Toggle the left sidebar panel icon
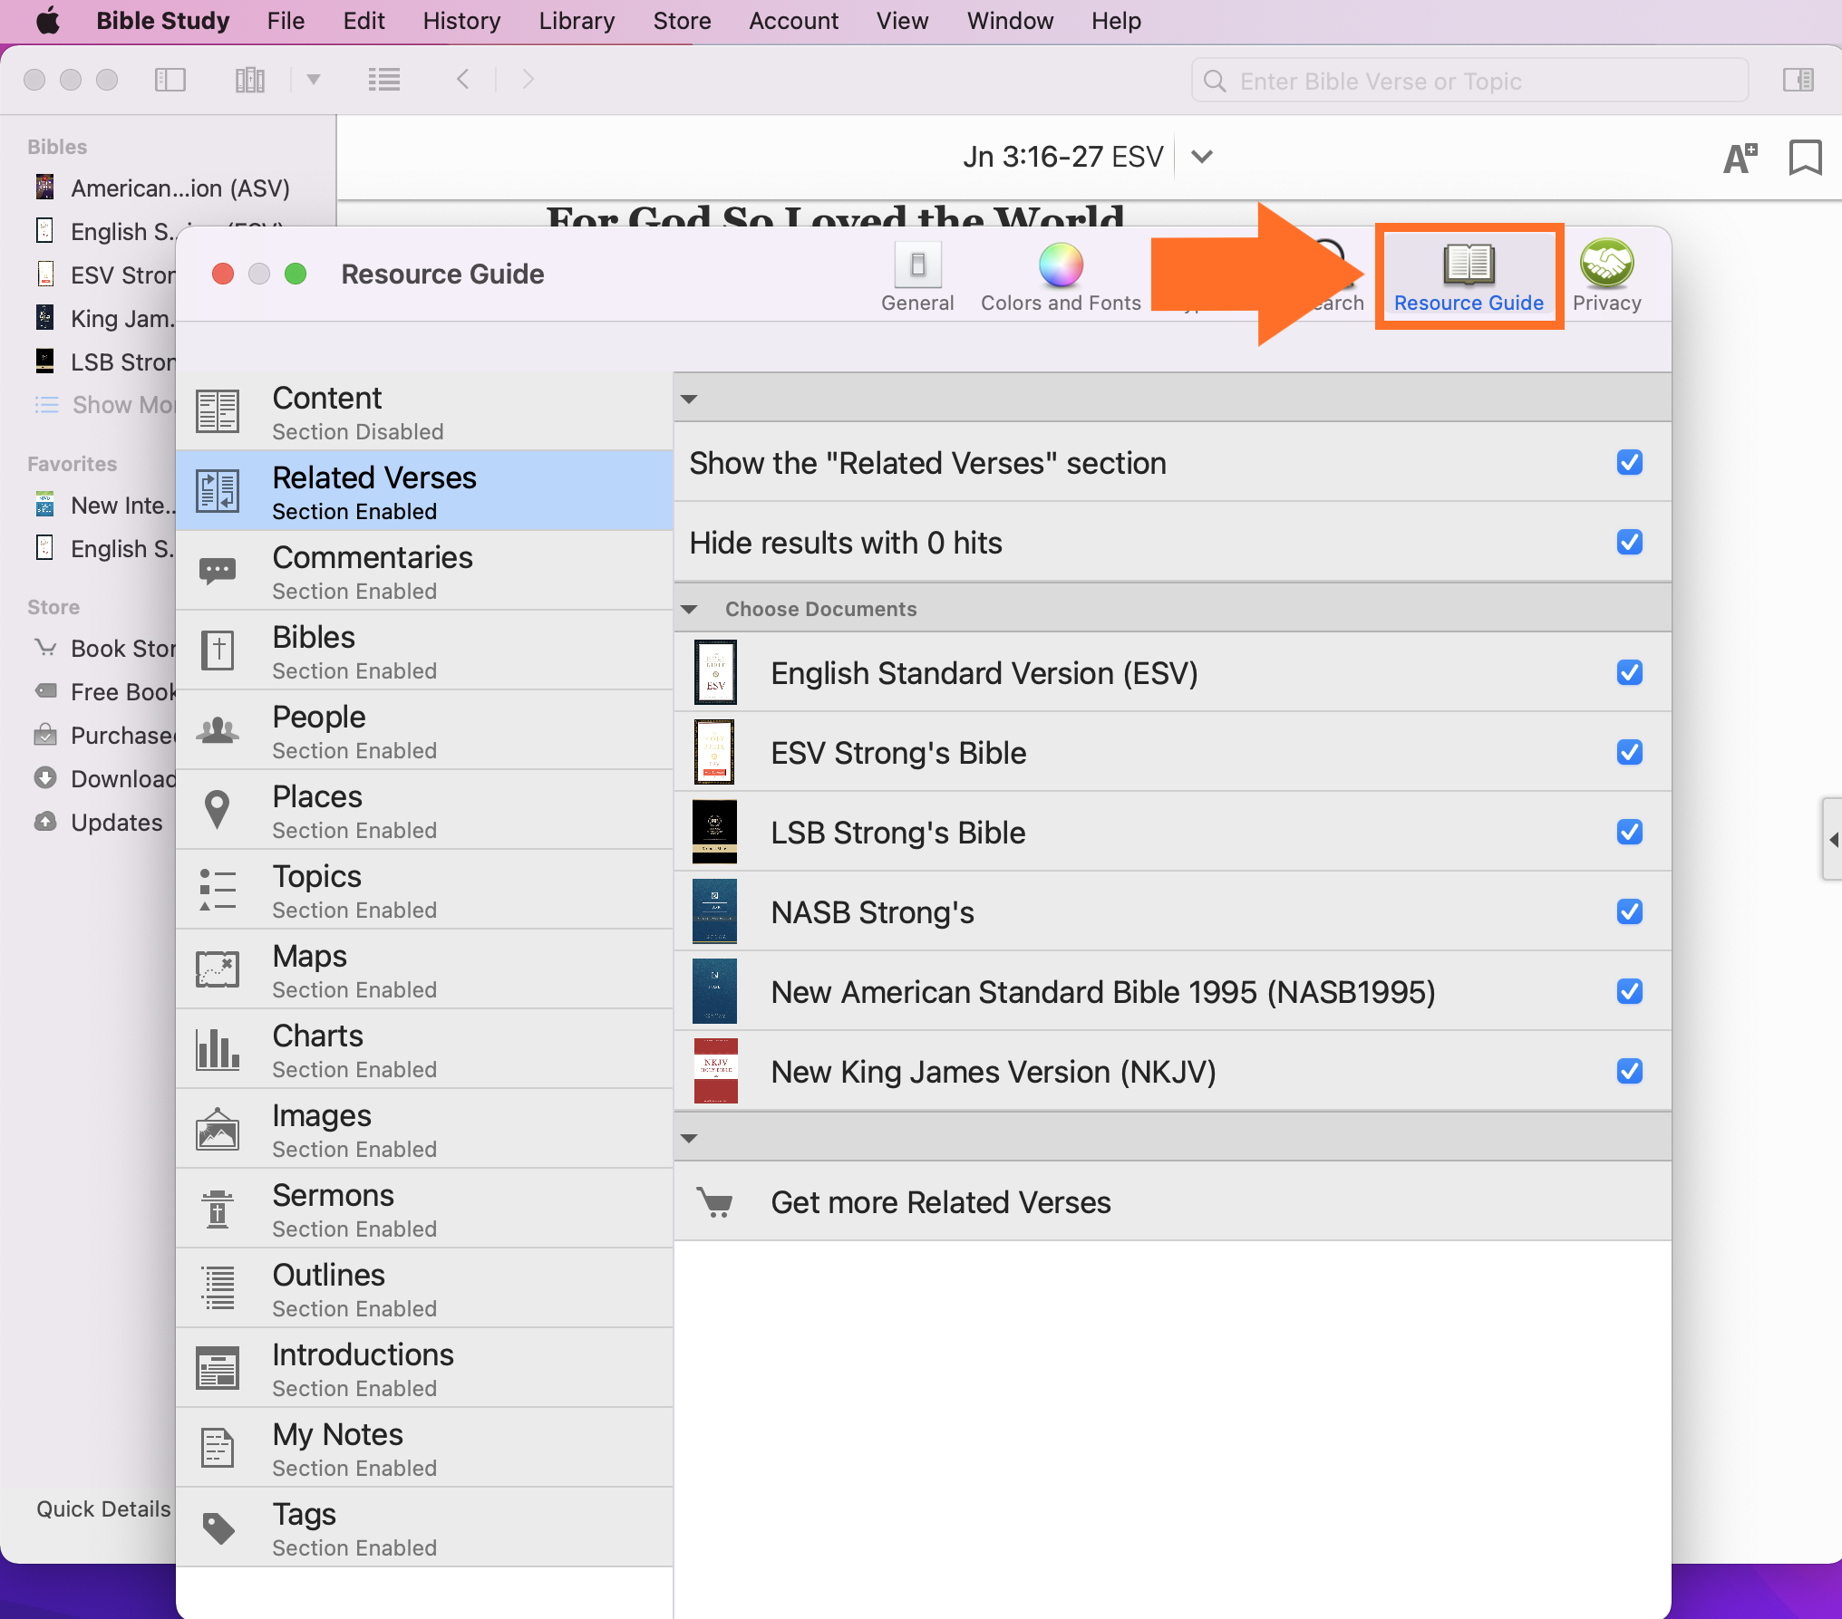This screenshot has height=1619, width=1842. coord(170,80)
